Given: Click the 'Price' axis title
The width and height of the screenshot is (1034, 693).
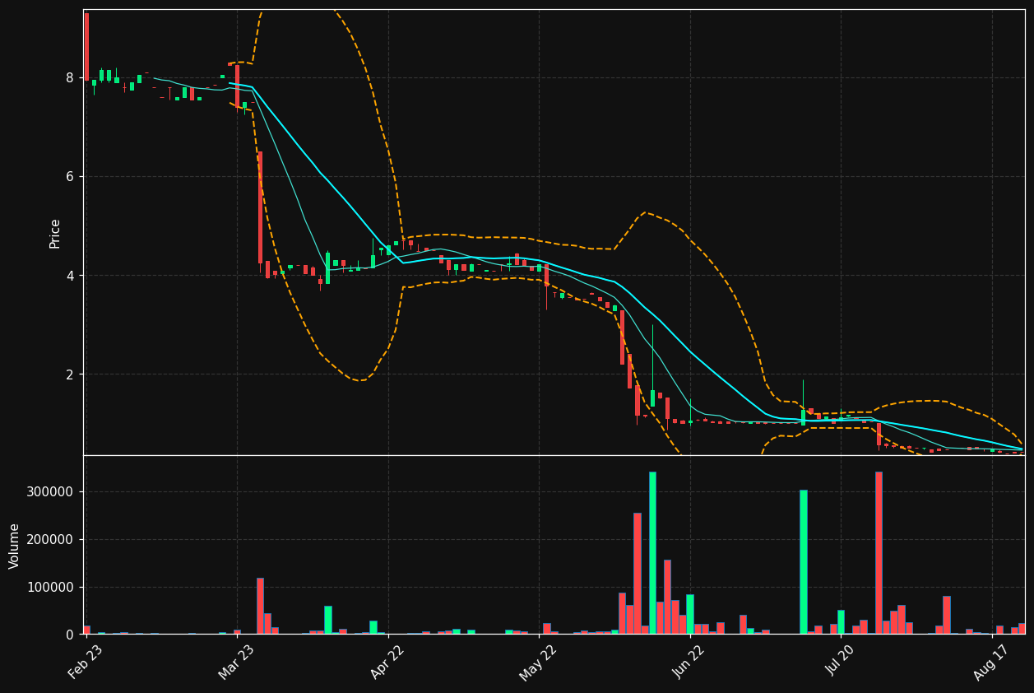Looking at the screenshot, I should click(55, 233).
